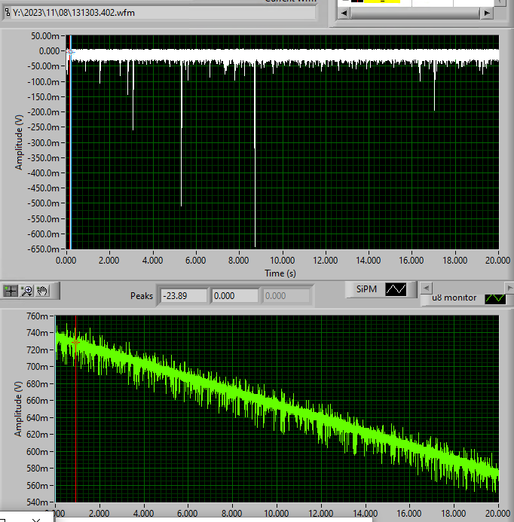
Task: Click right arrow of the top horizontal scrollbar
Action: pos(487,14)
